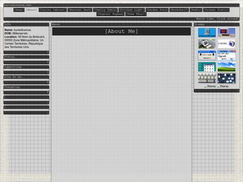Open the [Radio] page link

196,10
